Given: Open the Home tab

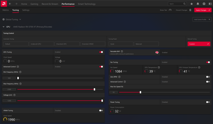Looking at the screenshot, I should 24,4.
